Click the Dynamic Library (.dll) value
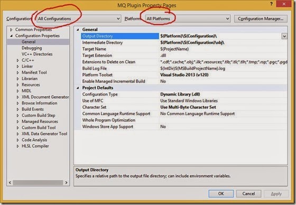 point(180,94)
